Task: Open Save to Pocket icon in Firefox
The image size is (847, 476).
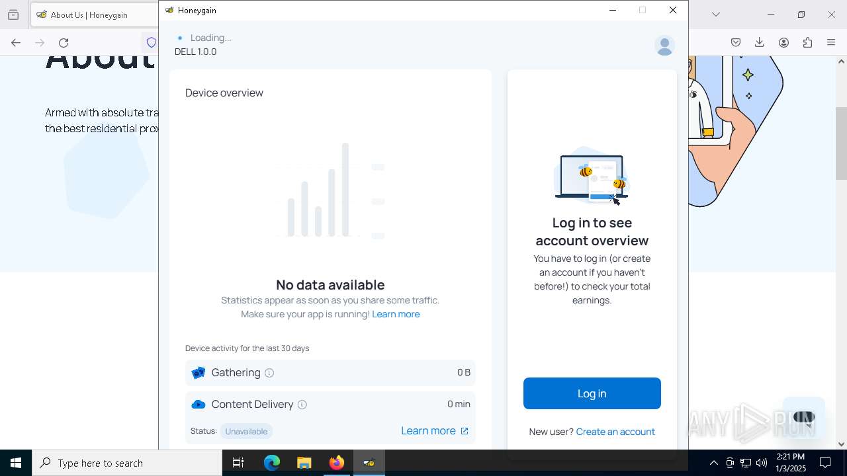Action: [x=736, y=42]
